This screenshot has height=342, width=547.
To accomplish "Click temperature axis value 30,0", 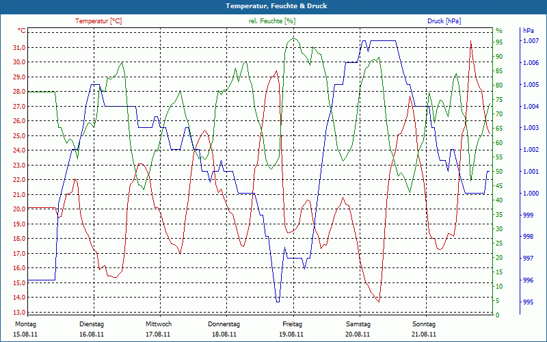I will tap(19, 62).
